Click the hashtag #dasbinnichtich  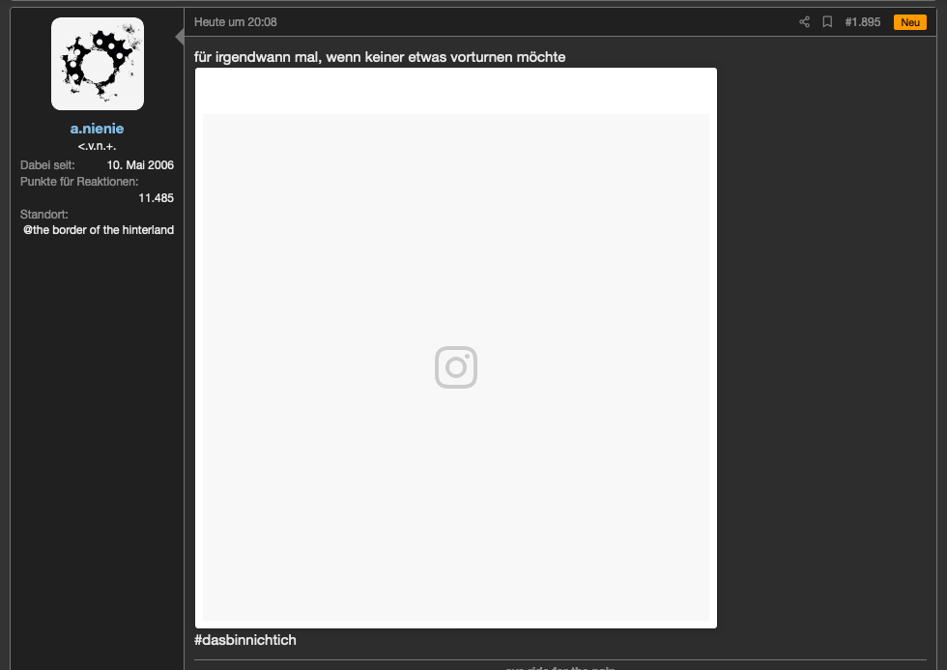tap(245, 640)
